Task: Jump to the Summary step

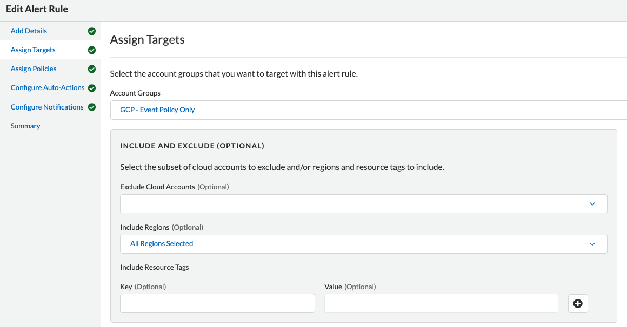Action: 25,126
